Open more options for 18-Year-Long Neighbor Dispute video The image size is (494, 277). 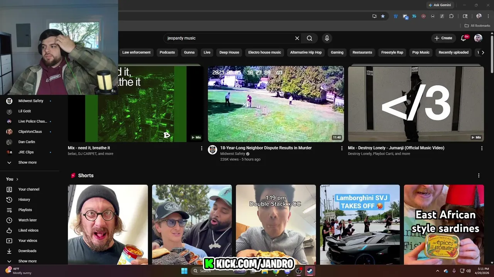pyautogui.click(x=342, y=148)
